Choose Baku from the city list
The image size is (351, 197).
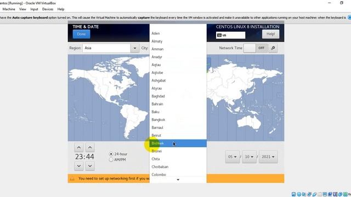(178, 112)
